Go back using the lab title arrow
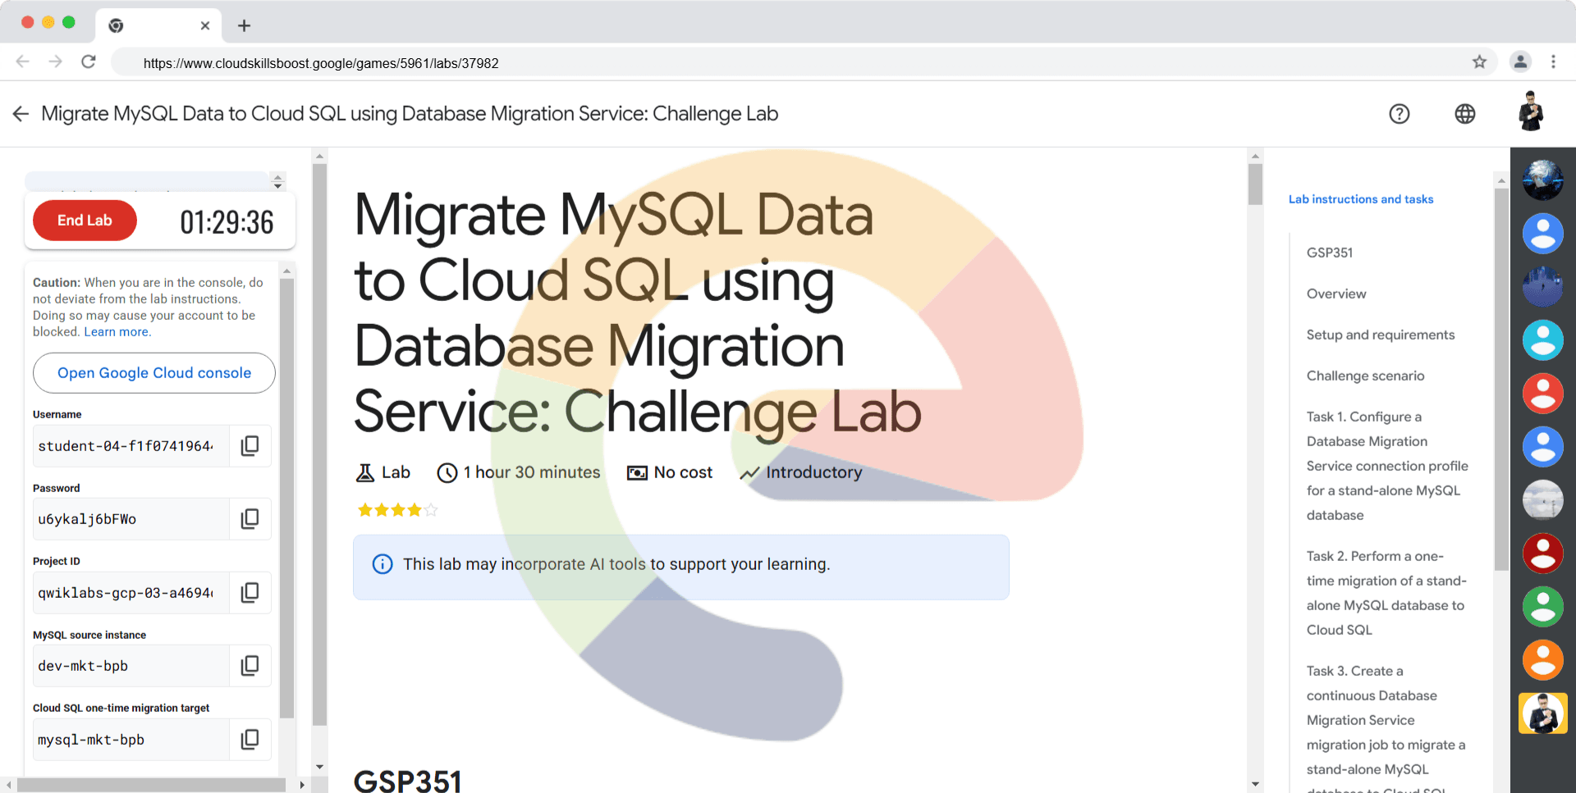This screenshot has height=793, width=1576. pyautogui.click(x=21, y=114)
